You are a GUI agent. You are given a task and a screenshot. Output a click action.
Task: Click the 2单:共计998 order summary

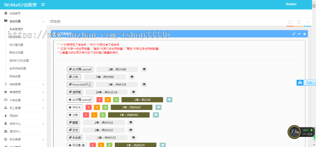tap(117, 69)
